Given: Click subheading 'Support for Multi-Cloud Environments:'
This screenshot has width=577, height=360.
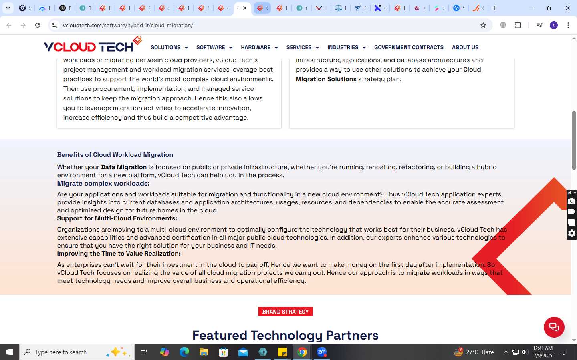Looking at the screenshot, I should pyautogui.click(x=117, y=218).
